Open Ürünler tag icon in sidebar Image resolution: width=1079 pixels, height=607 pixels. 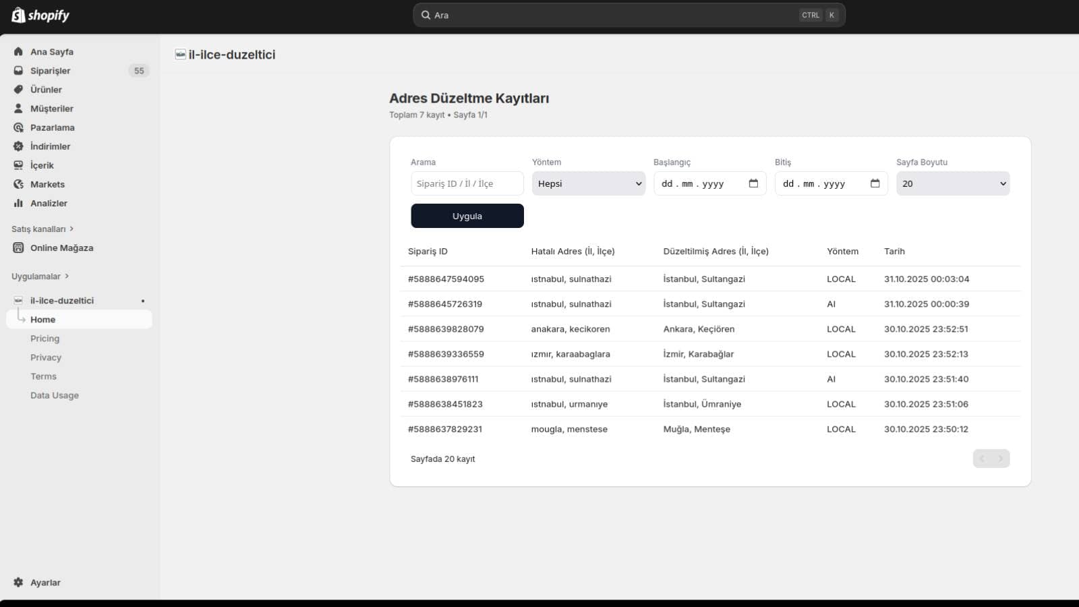click(x=18, y=89)
